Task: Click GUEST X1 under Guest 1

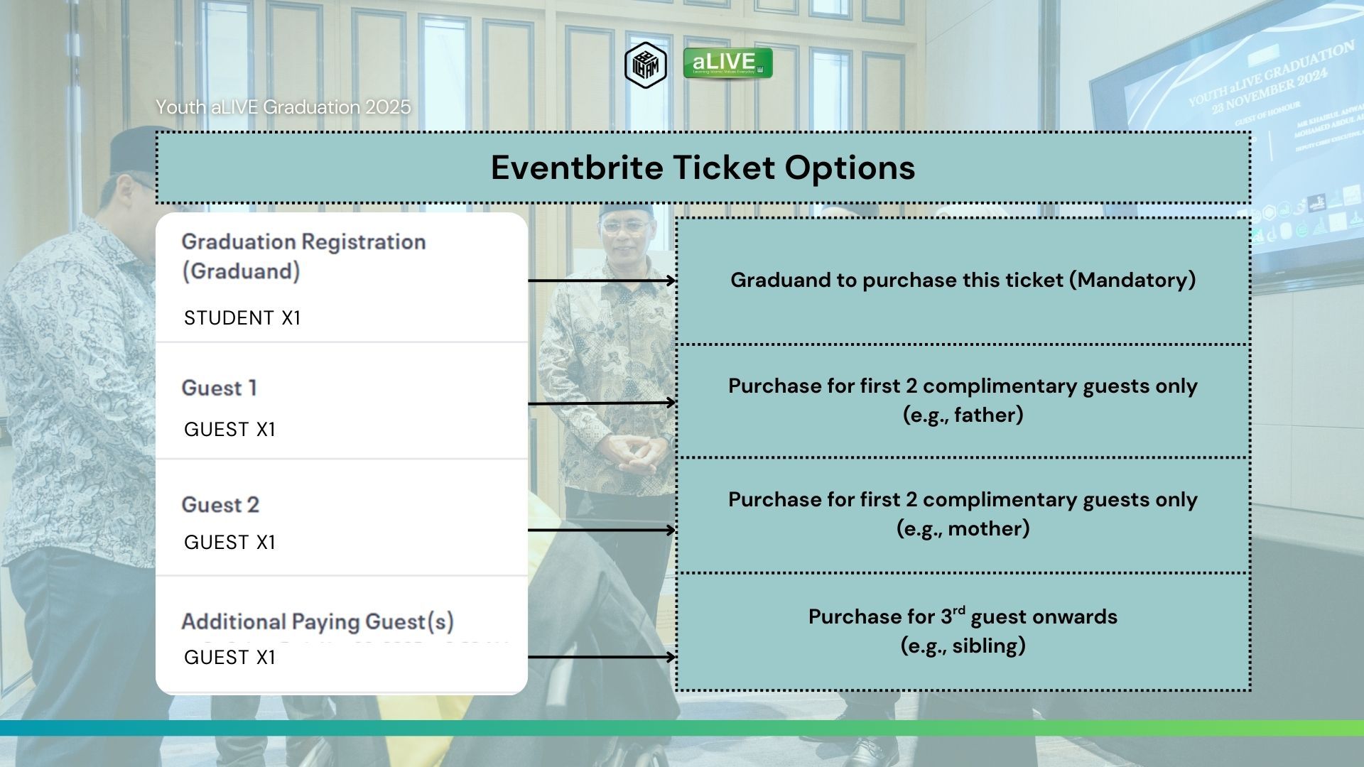Action: tap(229, 430)
